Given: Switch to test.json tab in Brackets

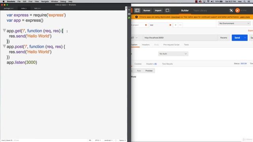Looking at the screenshot, I should click(x=38, y=8).
